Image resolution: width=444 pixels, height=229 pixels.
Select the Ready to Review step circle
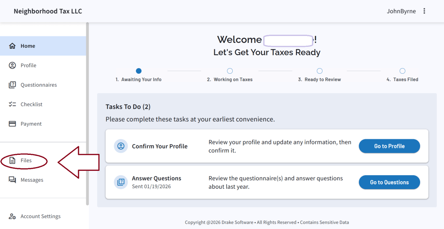click(319, 71)
